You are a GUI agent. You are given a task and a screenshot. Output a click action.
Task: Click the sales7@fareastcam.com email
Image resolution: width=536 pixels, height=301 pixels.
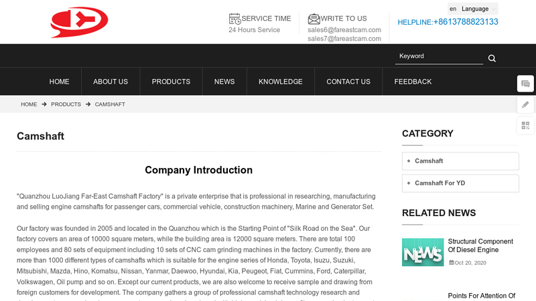(x=344, y=39)
